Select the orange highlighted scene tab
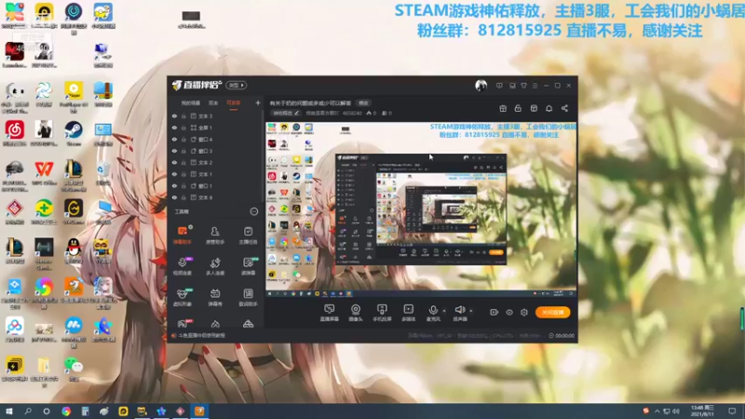The width and height of the screenshot is (745, 419). click(x=234, y=102)
